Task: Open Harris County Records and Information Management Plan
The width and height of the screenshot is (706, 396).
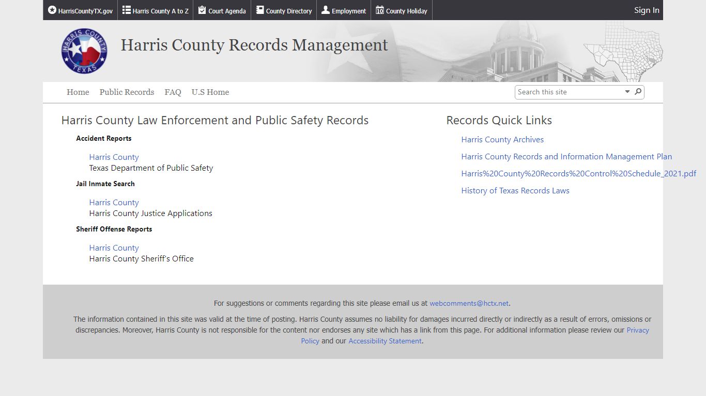Action: (566, 157)
